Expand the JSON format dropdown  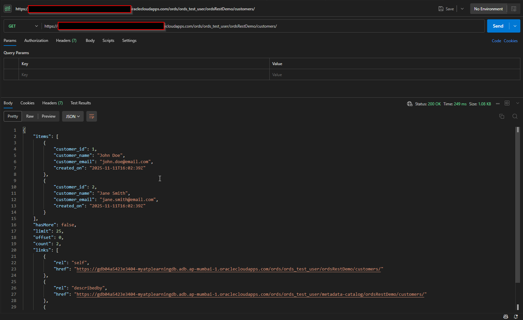pos(73,116)
